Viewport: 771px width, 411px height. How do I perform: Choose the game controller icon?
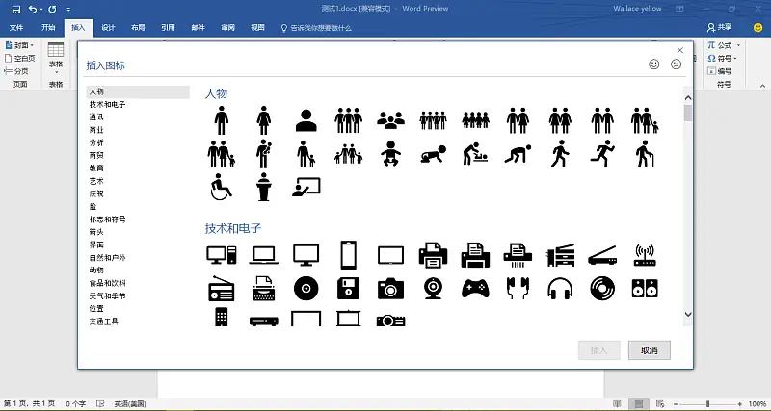point(475,289)
